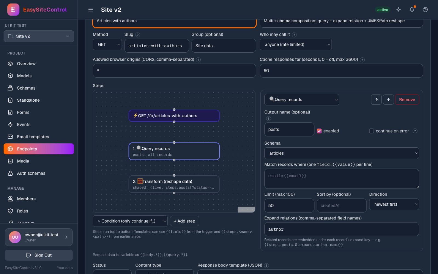The width and height of the screenshot is (438, 274).
Task: Click the Media image icon in sidebar
Action: click(10, 161)
